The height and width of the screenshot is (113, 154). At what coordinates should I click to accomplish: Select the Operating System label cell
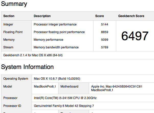16,79
